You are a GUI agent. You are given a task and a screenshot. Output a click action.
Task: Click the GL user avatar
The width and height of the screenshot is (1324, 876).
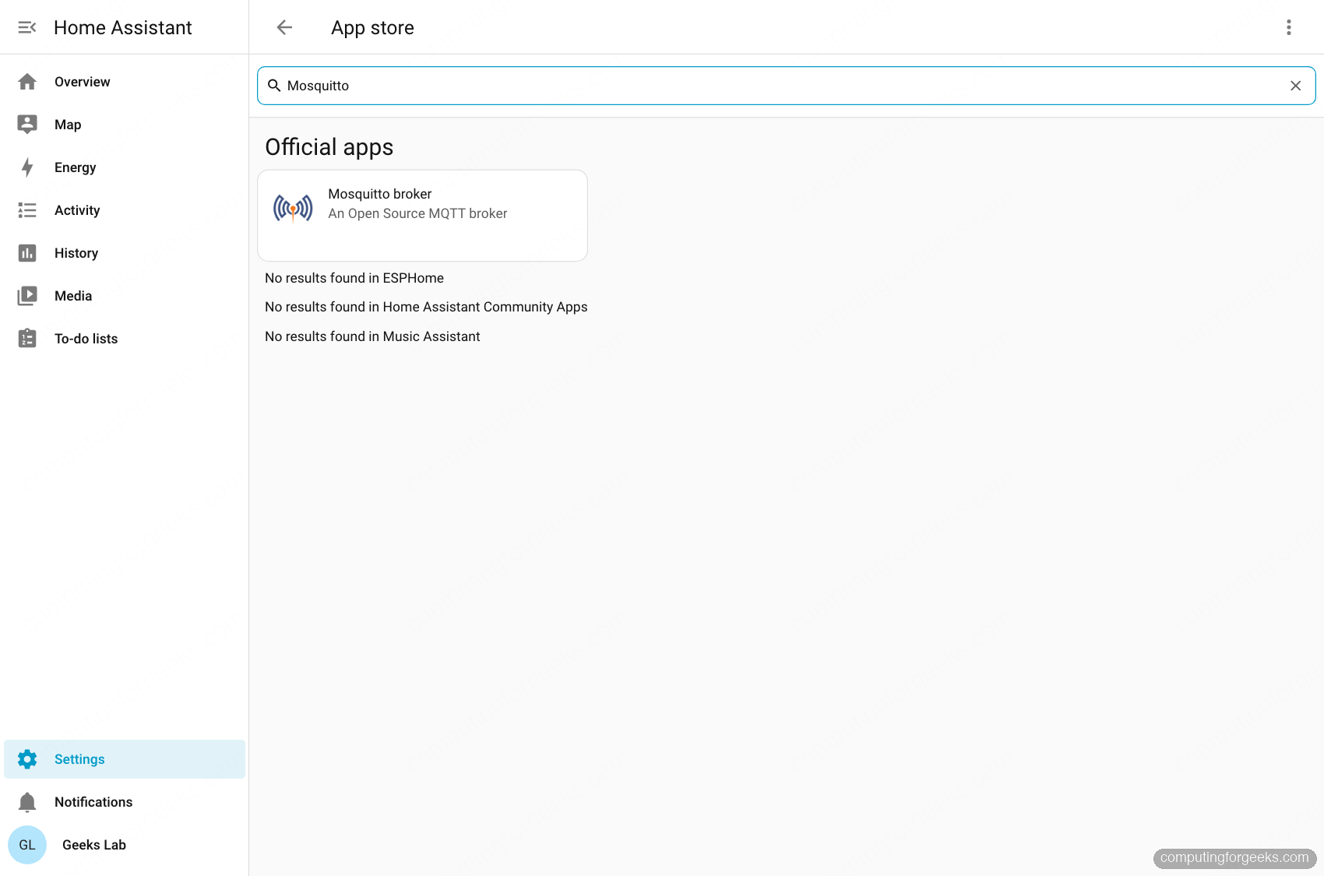click(x=27, y=845)
